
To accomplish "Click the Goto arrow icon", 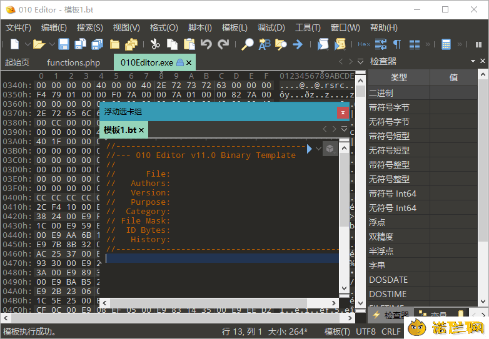I will tap(298, 44).
